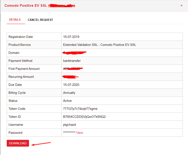Click the Annually billing cycle value
Image resolution: width=188 pixels, height=155 pixels.
coord(69,93)
